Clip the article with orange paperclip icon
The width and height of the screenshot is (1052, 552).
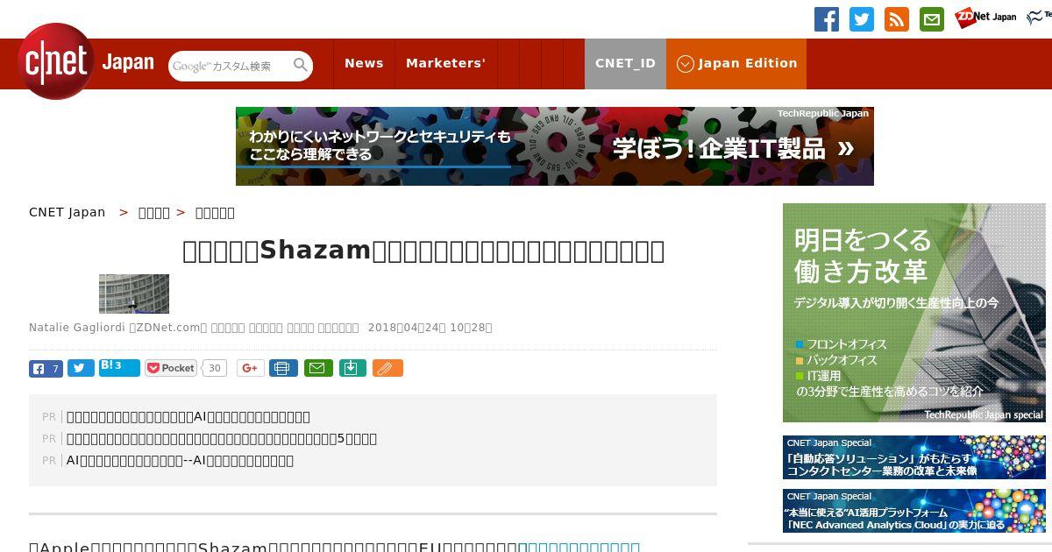click(387, 368)
